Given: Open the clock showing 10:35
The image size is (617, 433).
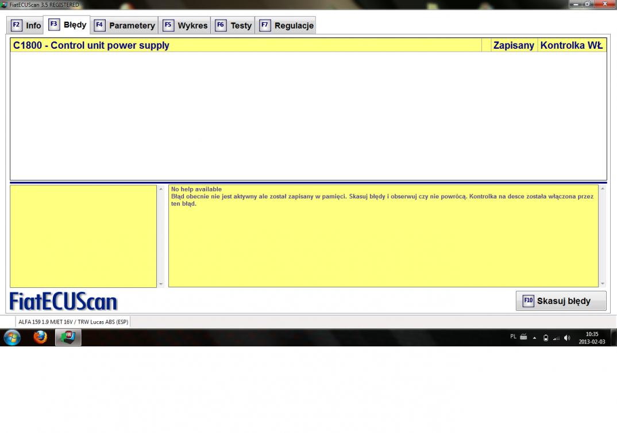Looking at the screenshot, I should [x=592, y=338].
